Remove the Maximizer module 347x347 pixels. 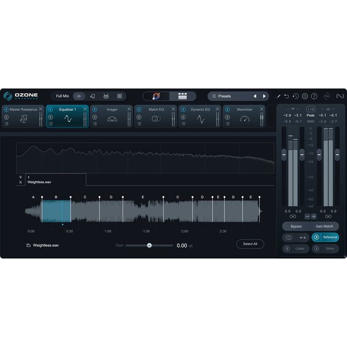[261, 109]
